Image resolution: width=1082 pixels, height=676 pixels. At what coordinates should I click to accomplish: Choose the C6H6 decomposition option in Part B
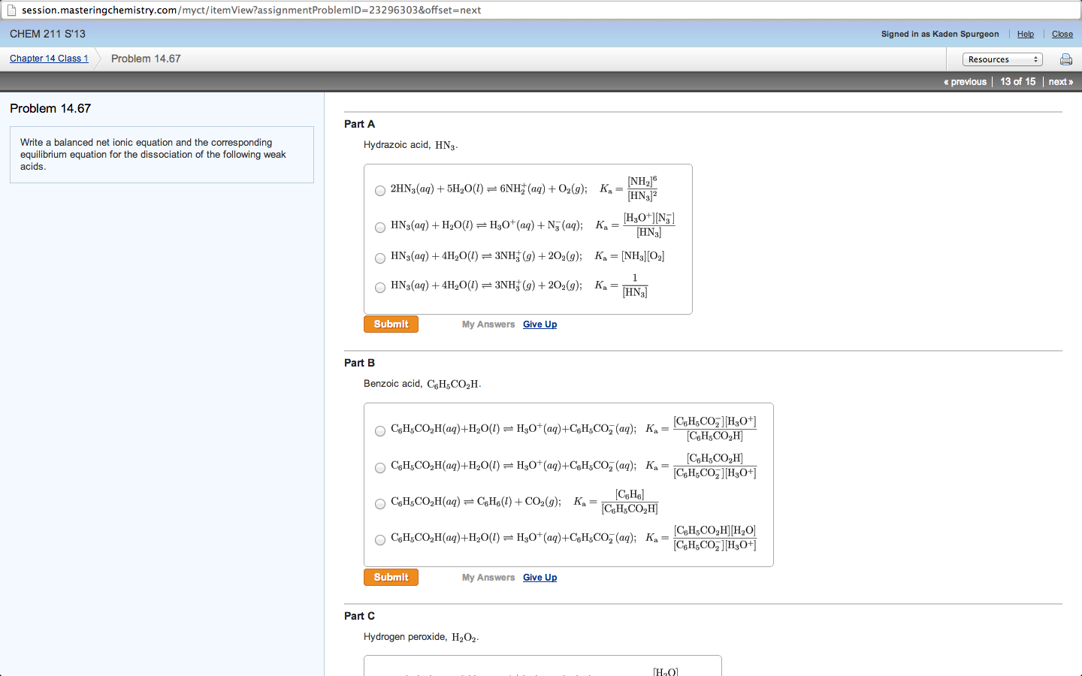click(x=379, y=504)
